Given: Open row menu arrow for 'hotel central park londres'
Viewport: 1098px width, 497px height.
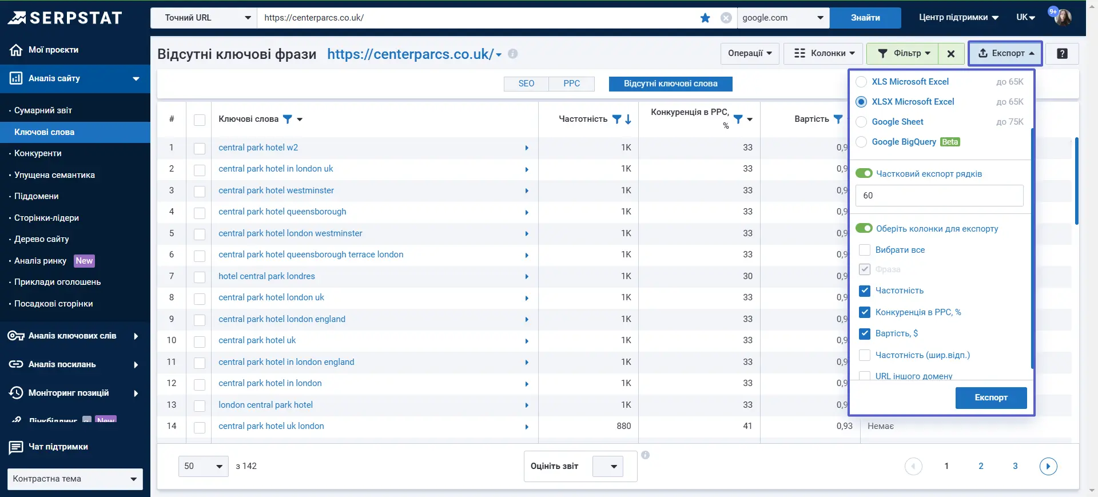Looking at the screenshot, I should pos(527,277).
